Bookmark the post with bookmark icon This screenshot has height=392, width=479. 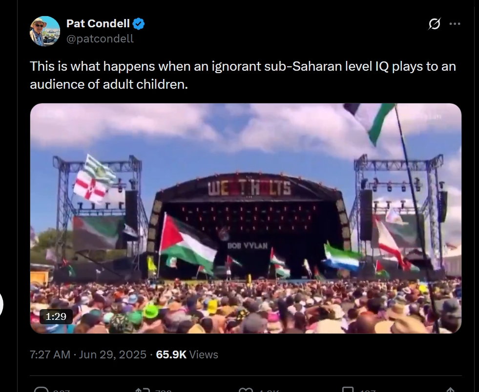[348, 390]
